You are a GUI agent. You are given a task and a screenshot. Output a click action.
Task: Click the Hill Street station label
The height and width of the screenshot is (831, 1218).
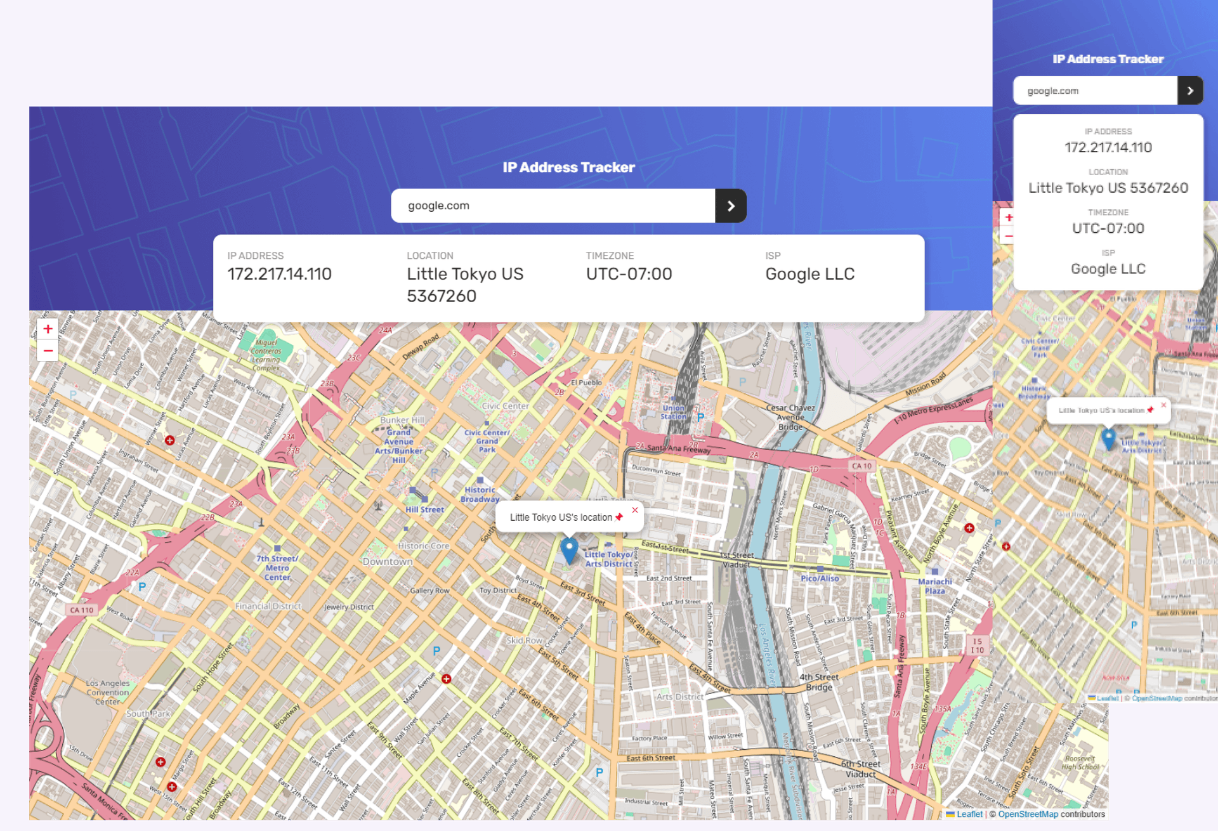point(425,509)
